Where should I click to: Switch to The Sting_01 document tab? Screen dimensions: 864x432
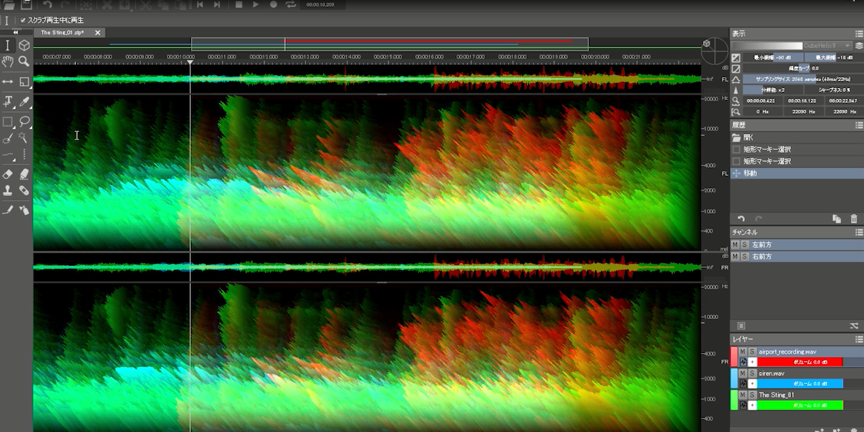(62, 32)
